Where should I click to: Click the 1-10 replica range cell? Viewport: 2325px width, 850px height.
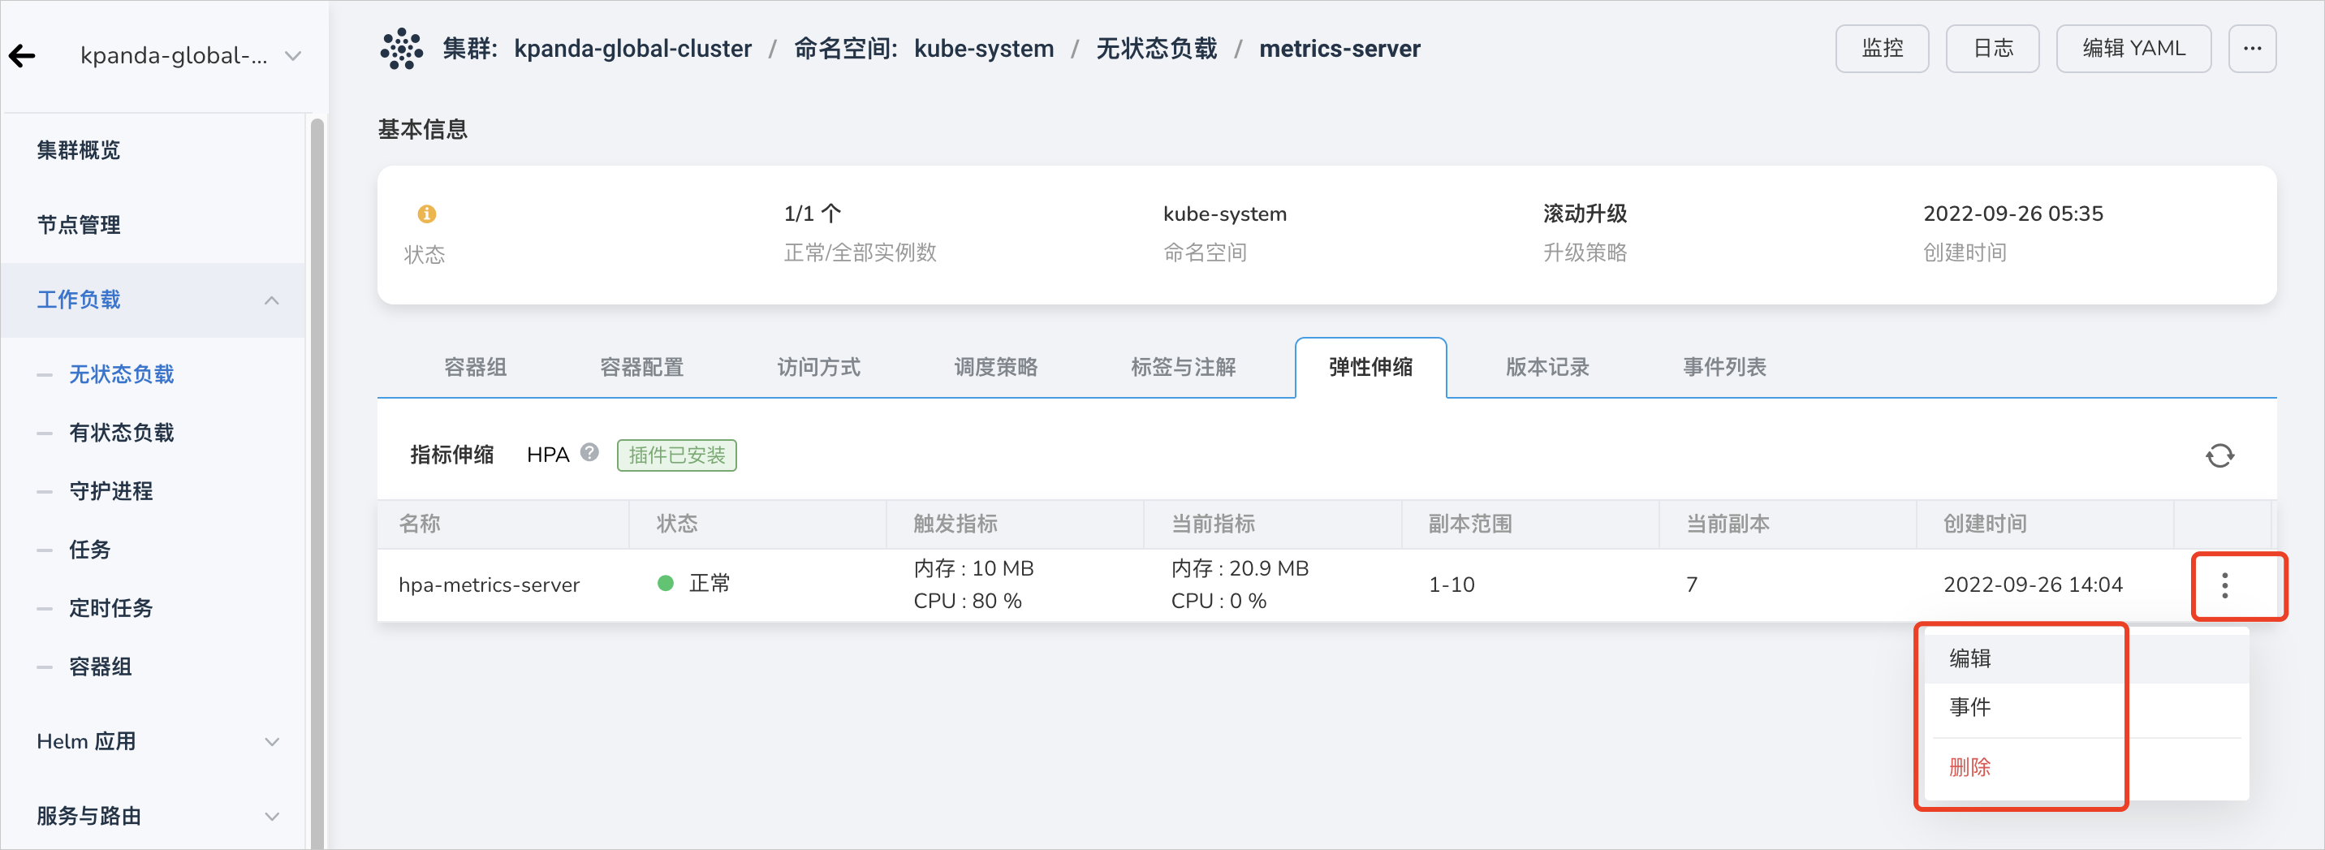coord(1452,585)
